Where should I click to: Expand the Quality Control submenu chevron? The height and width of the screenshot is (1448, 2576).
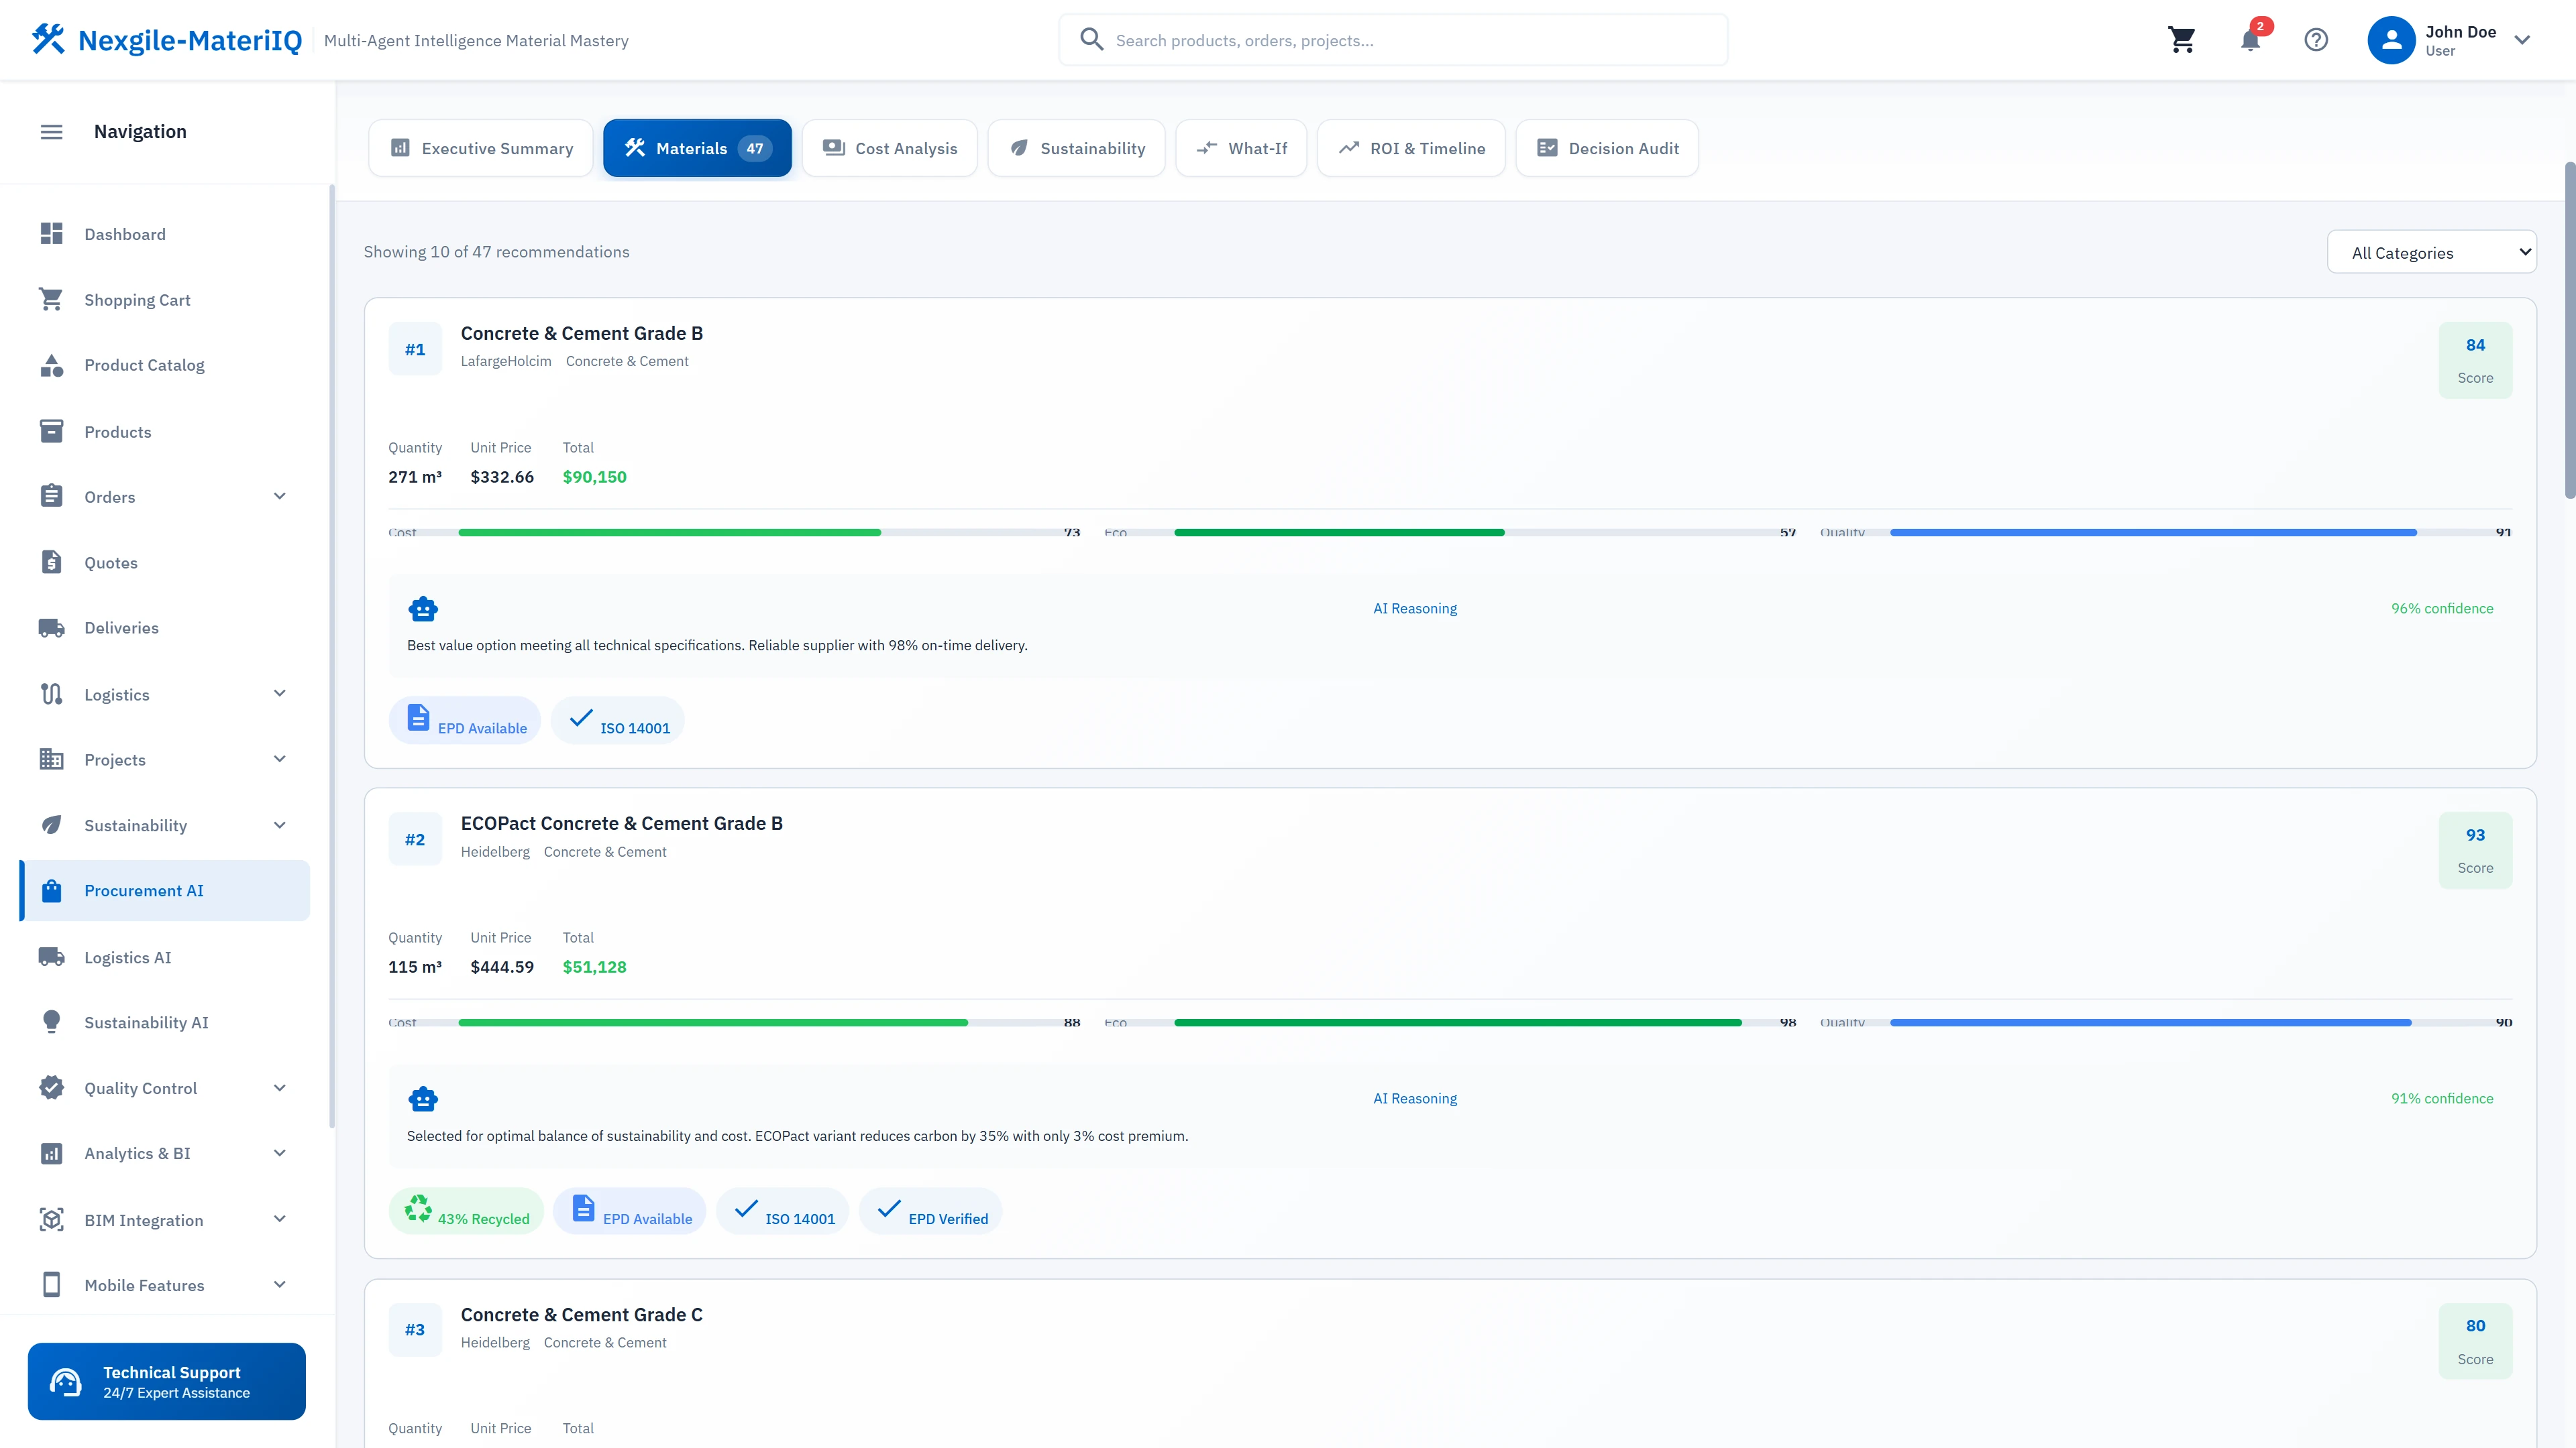pyautogui.click(x=280, y=1088)
